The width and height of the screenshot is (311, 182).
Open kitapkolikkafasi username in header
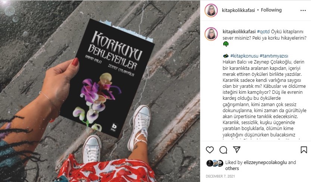tap(238, 10)
